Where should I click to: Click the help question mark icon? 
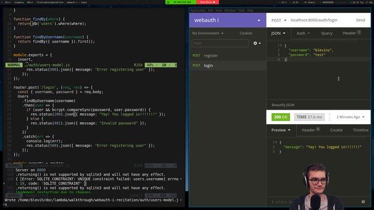point(363,202)
